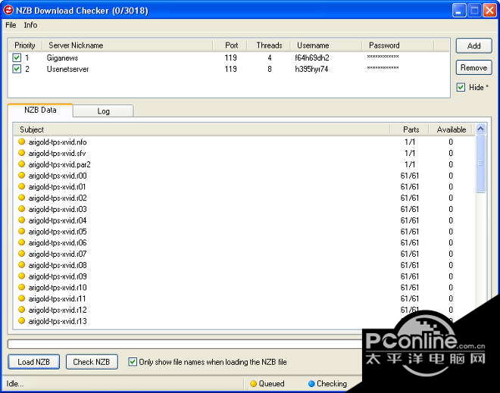Click the Threads value 8 for Usenetserver
Viewport: 500px width, 393px height.
pos(270,69)
